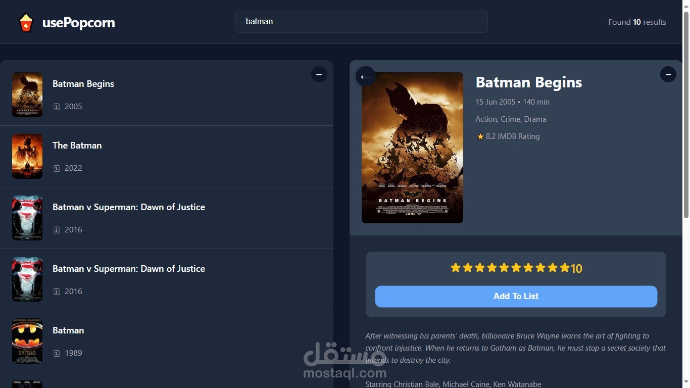Click the Action, Crime, Drama genre text
This screenshot has width=690, height=388.
click(x=511, y=119)
